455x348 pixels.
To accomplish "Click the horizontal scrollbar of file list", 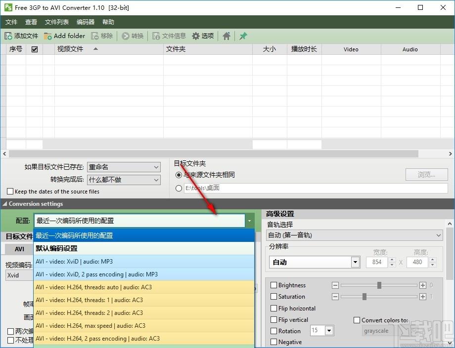I will pos(214,154).
